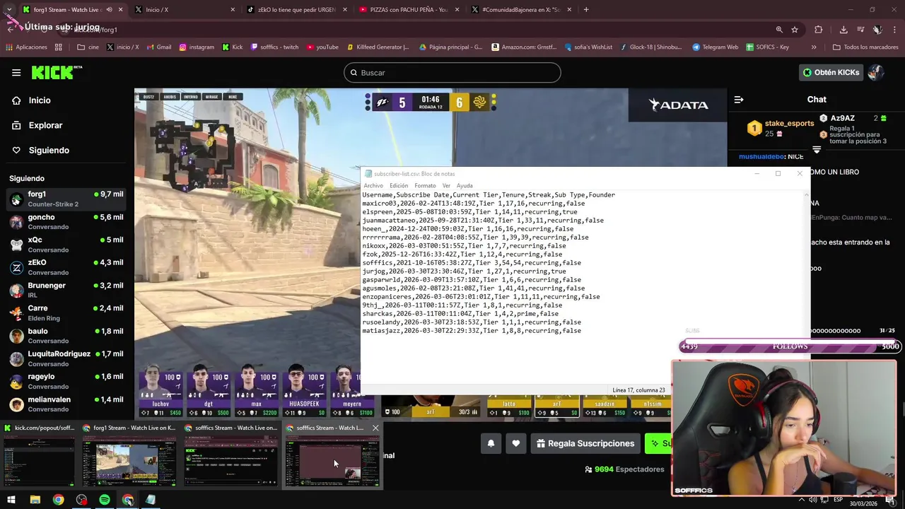Viewport: 905px width, 509px height.
Task: Open the Chrome extensions puzzle icon
Action: pos(819,30)
